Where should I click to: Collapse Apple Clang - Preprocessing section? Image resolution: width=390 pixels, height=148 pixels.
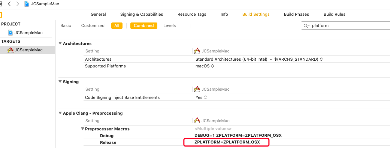pyautogui.click(x=60, y=113)
